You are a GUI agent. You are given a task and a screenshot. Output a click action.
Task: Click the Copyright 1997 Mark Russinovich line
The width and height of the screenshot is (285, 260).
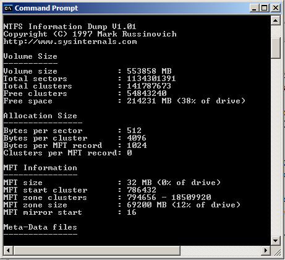tap(90, 34)
